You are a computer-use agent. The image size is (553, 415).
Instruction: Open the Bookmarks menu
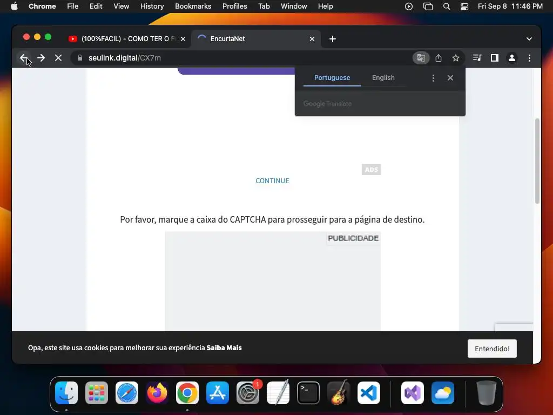point(193,6)
